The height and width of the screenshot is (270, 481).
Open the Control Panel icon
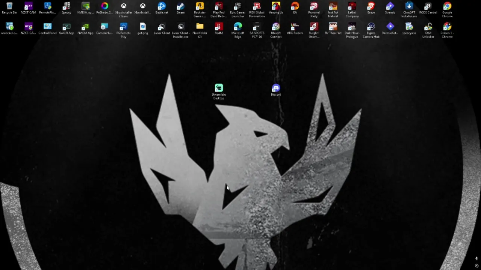pos(48,29)
